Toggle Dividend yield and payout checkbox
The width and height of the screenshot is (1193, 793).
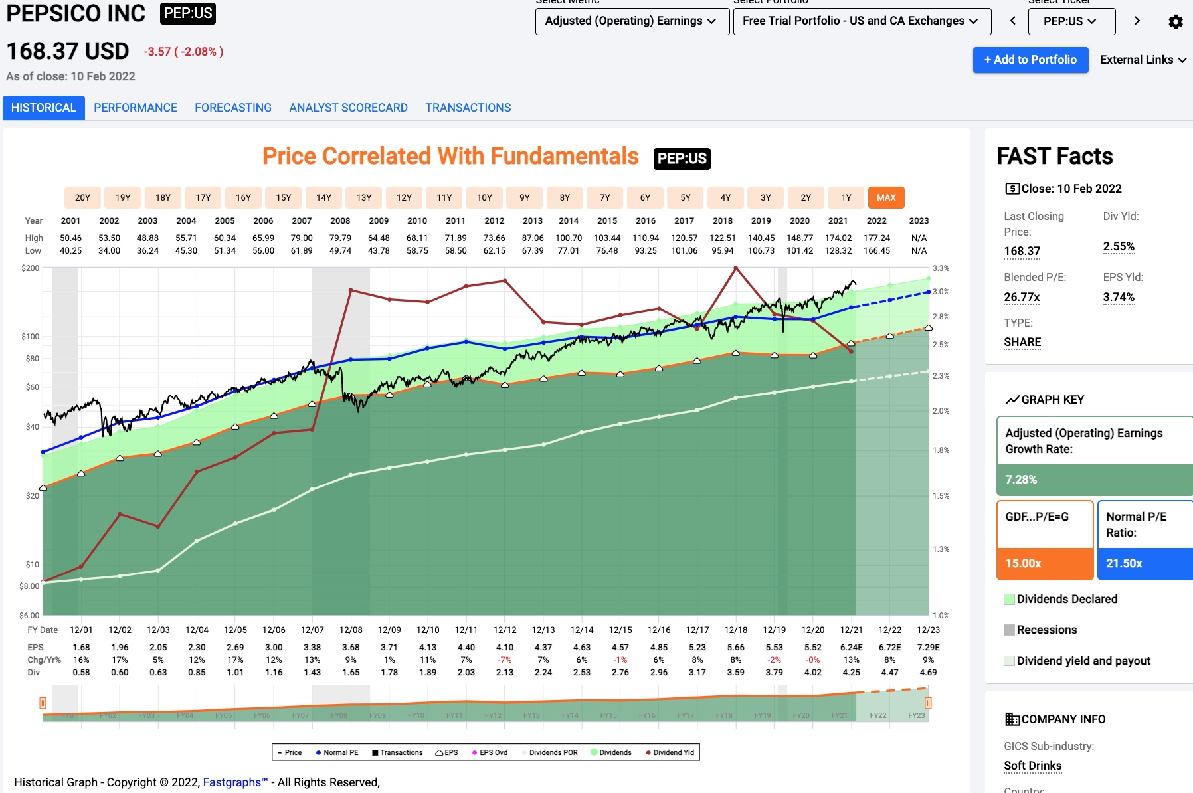click(x=1009, y=661)
